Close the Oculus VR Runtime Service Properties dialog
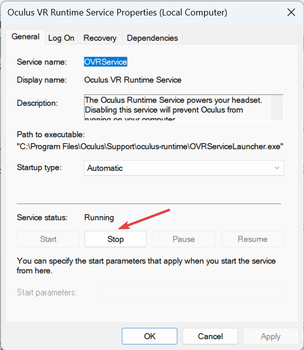The height and width of the screenshot is (350, 304). point(291,12)
